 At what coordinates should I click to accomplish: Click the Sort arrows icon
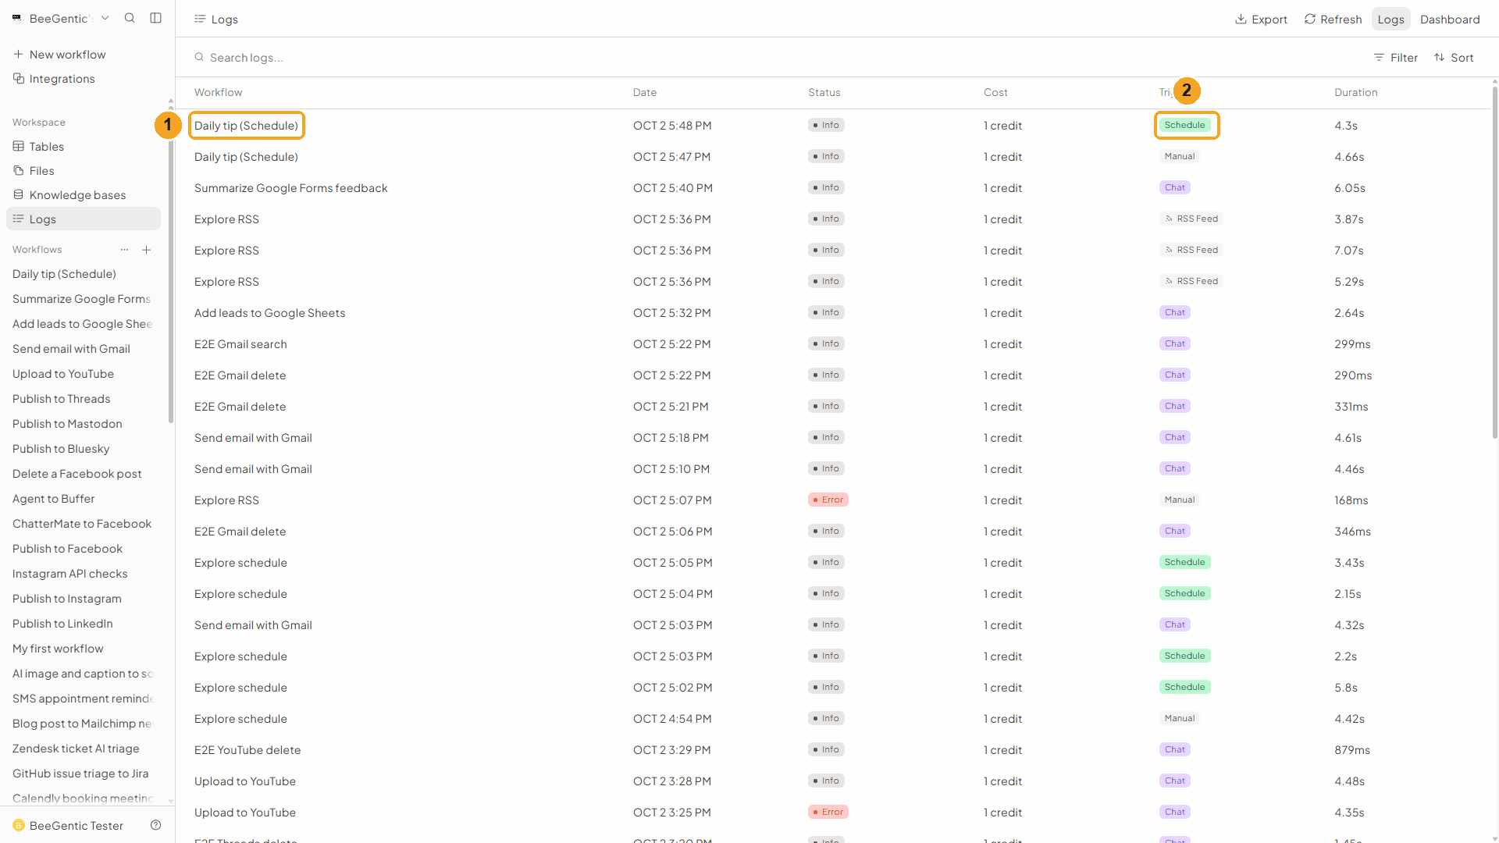1439,58
